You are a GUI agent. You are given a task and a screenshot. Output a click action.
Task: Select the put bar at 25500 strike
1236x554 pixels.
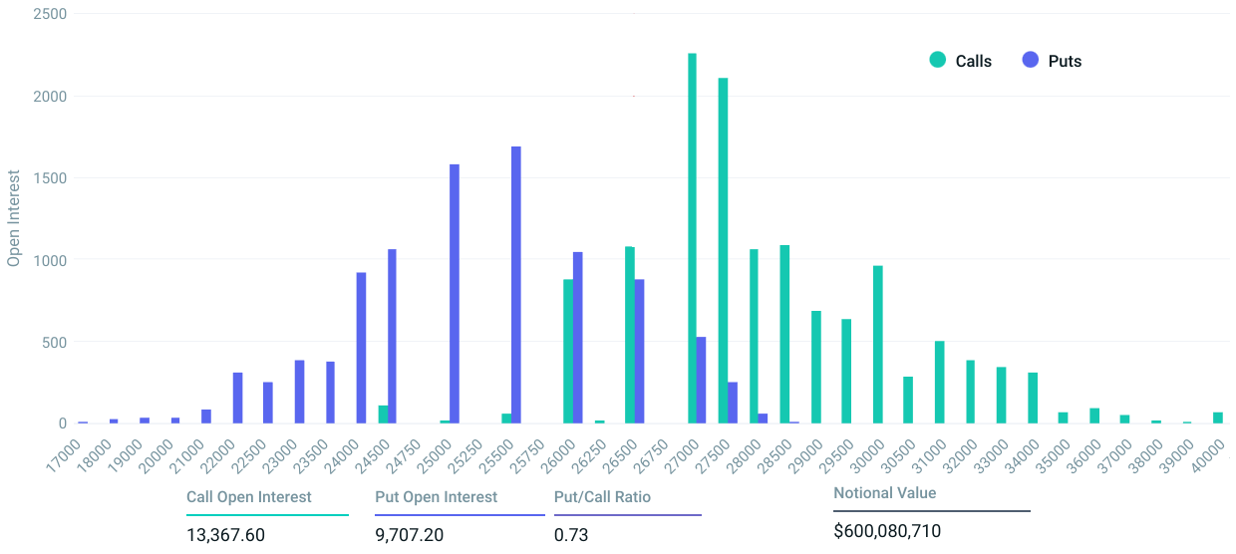click(x=516, y=285)
